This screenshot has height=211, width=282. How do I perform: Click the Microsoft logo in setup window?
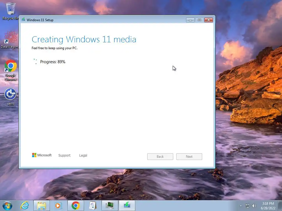42,155
